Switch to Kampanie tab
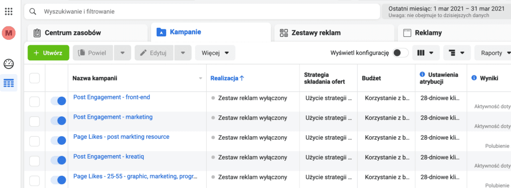511x188 pixels. click(211, 32)
